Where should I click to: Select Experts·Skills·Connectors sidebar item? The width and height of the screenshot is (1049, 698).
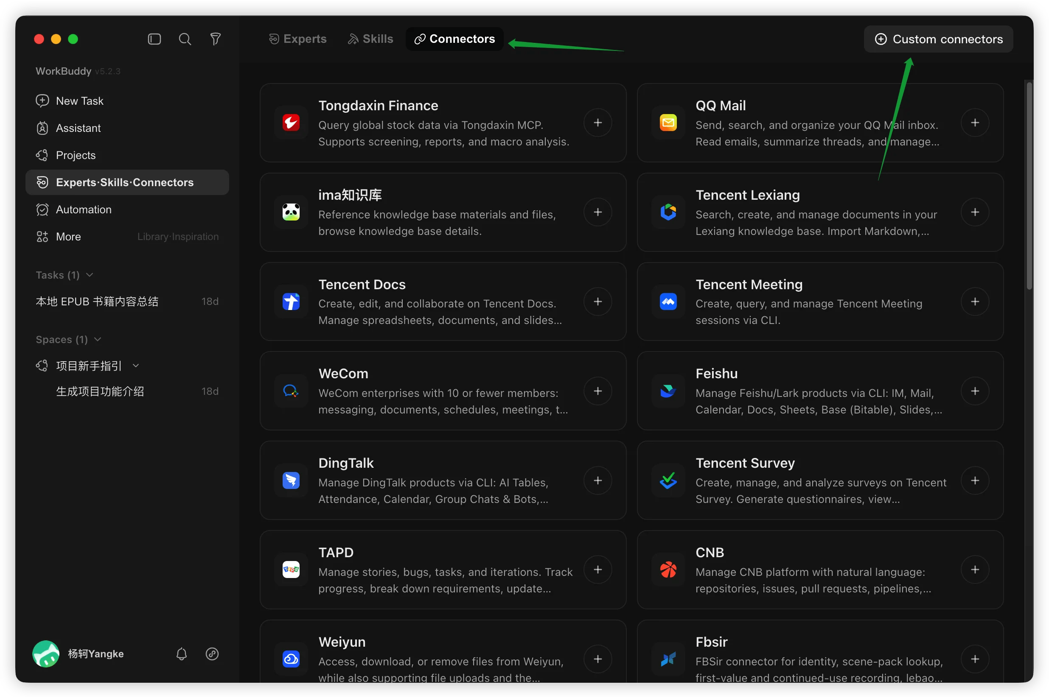[x=127, y=182]
